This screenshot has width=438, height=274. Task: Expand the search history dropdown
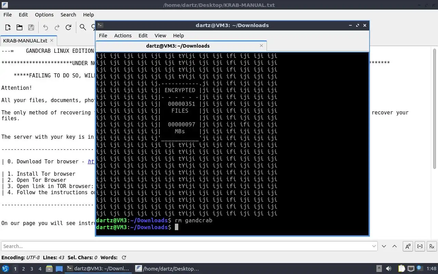coord(374,246)
